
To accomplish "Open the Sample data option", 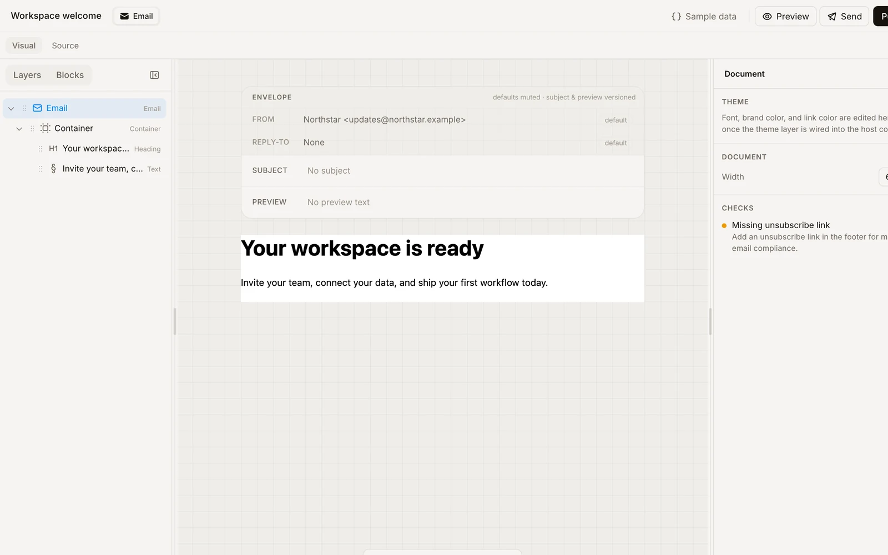I will point(704,17).
